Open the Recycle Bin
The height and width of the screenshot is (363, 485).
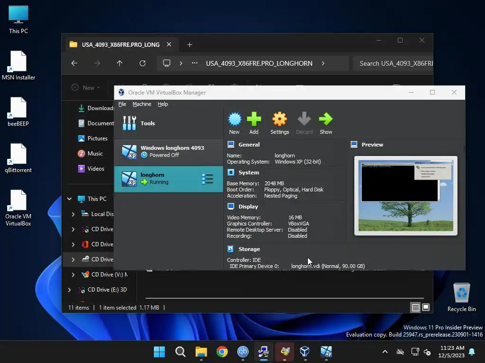(461, 297)
